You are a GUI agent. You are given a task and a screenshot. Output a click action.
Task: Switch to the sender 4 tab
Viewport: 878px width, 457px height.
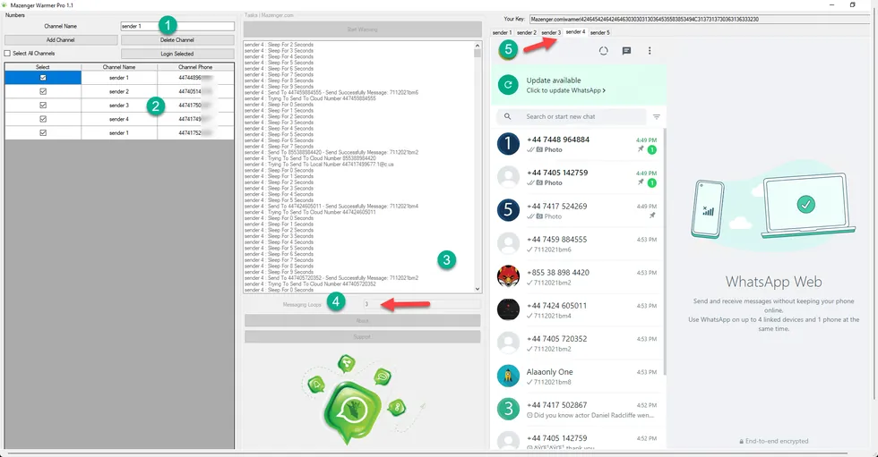(575, 32)
